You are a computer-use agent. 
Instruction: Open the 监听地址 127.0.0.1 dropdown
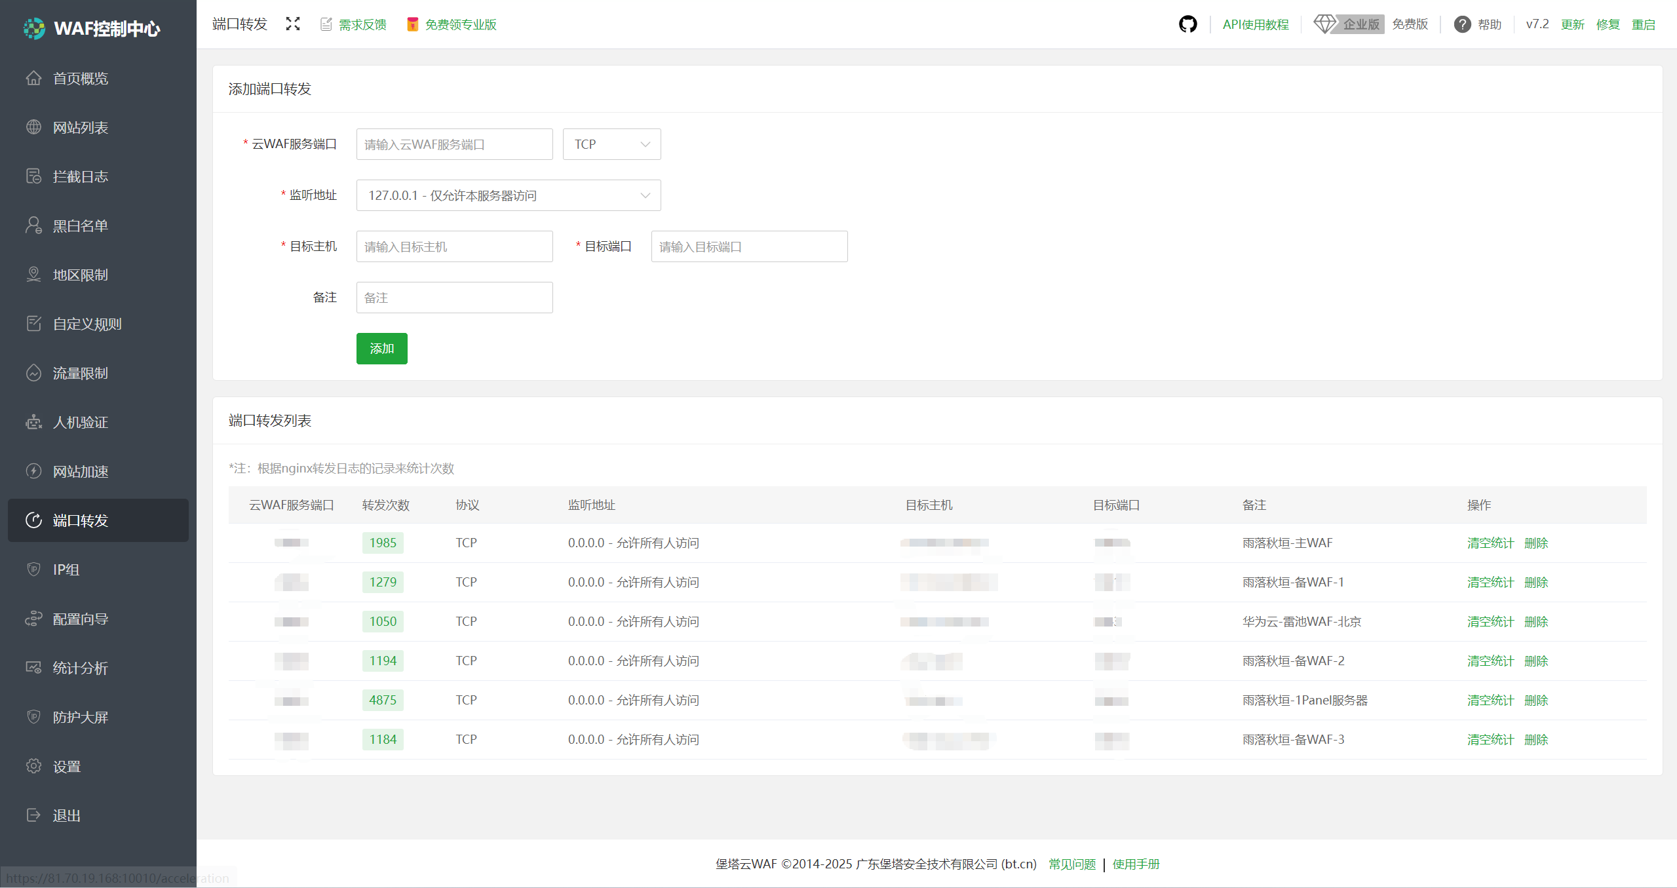click(508, 195)
